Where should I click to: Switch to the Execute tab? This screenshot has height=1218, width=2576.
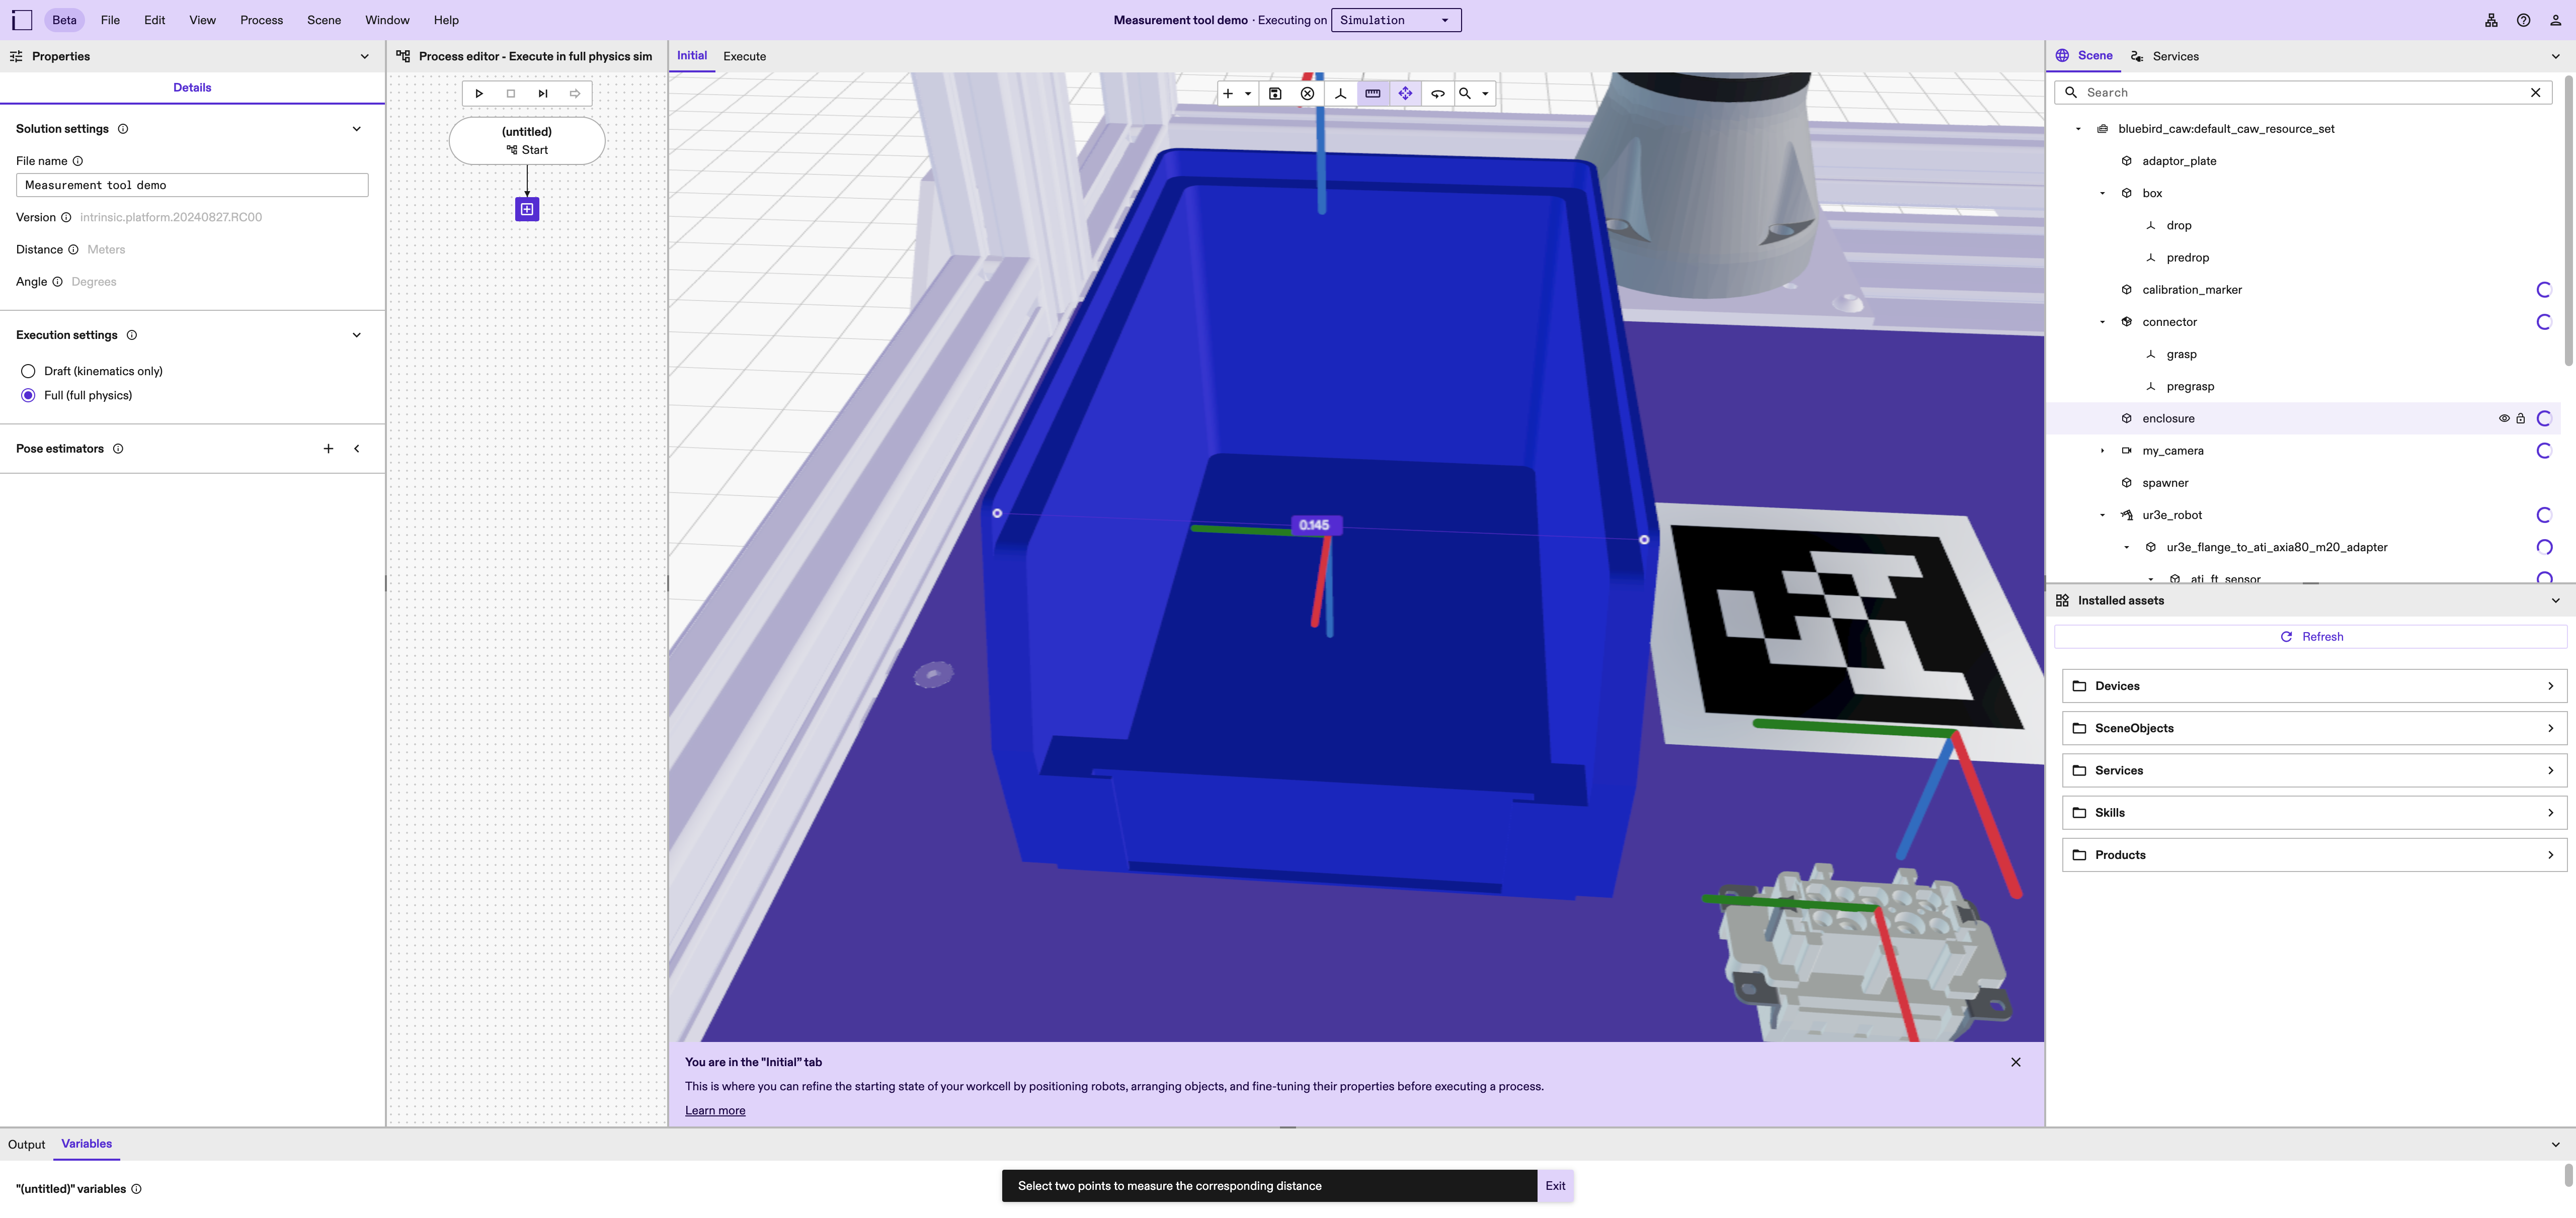tap(744, 56)
